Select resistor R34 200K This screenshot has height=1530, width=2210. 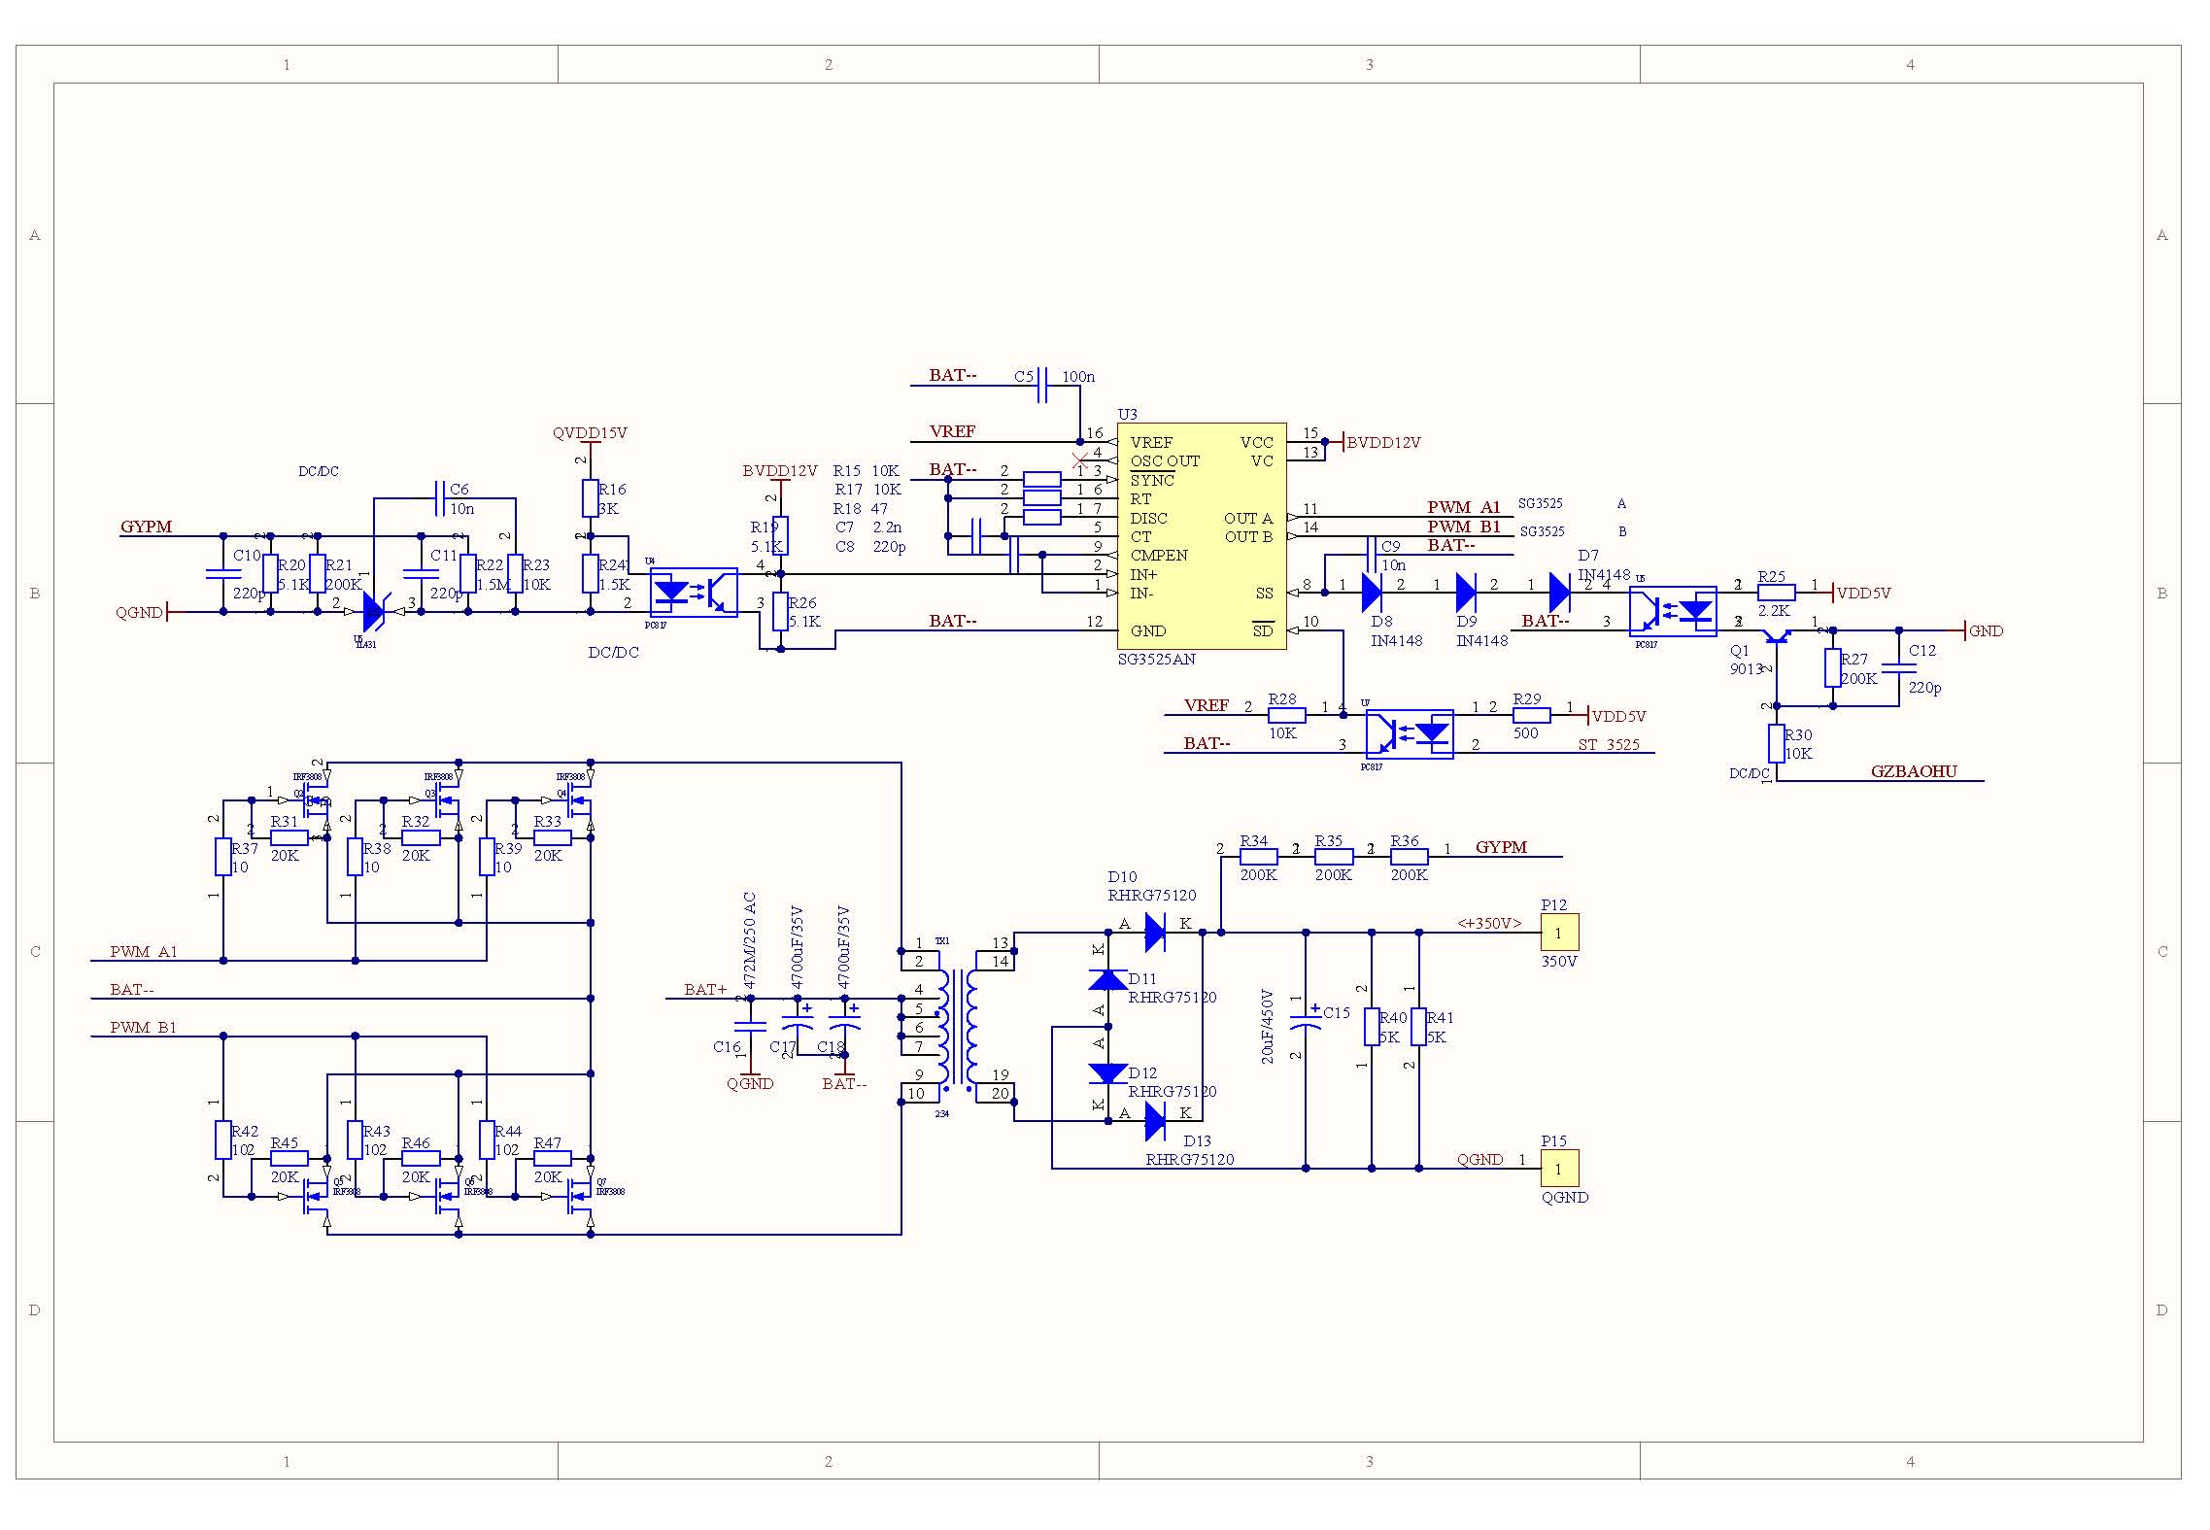point(1258,857)
